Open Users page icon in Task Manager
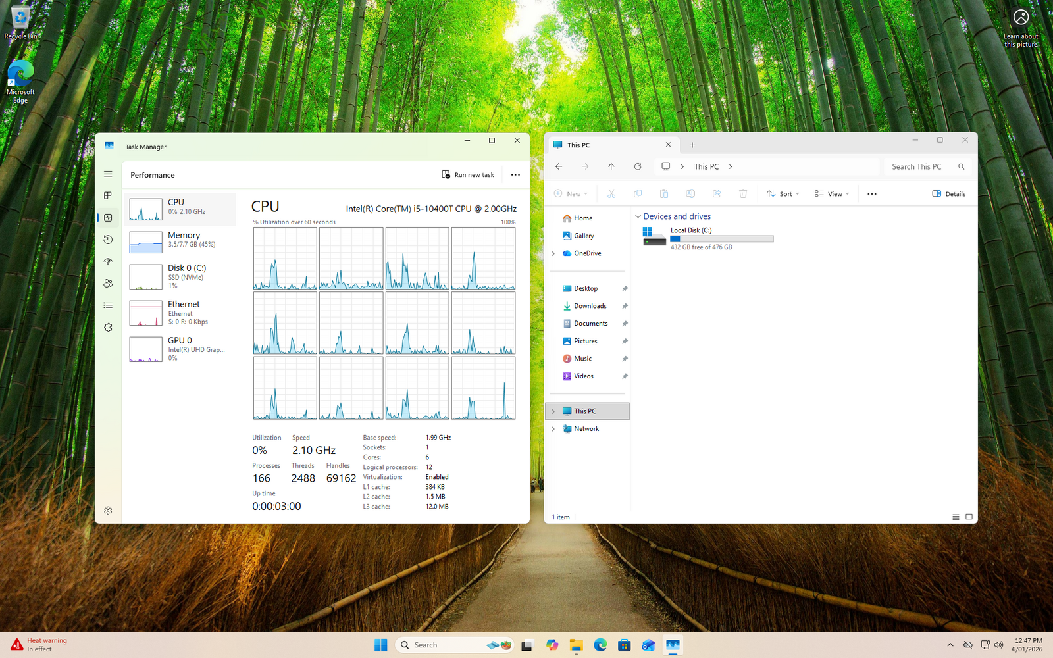The image size is (1053, 658). coord(108,284)
